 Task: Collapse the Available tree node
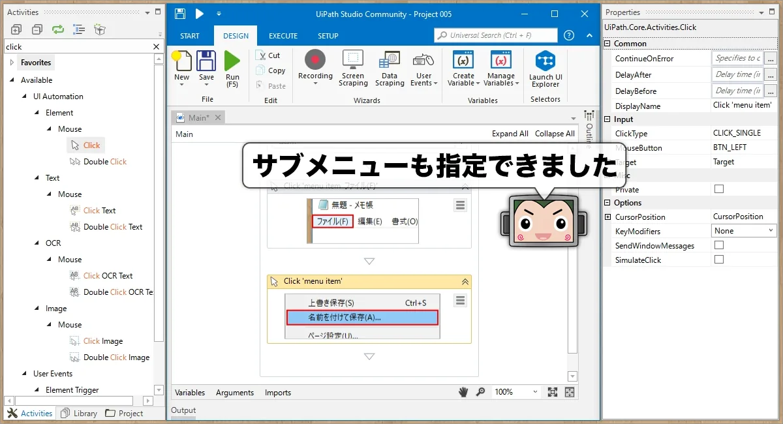point(12,80)
